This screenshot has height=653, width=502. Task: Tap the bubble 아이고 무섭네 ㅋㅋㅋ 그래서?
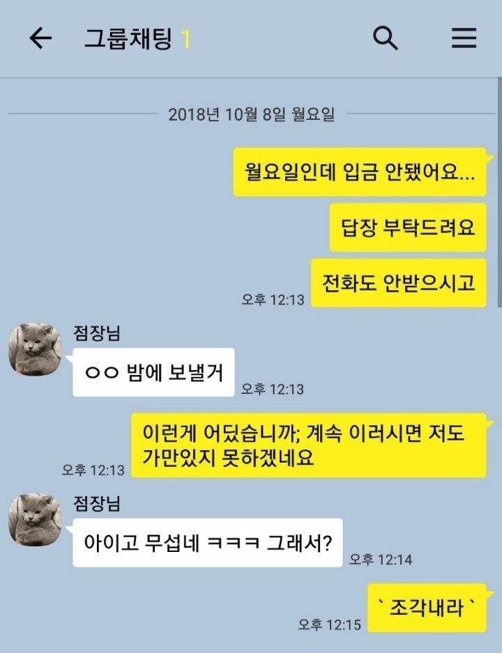click(x=208, y=543)
